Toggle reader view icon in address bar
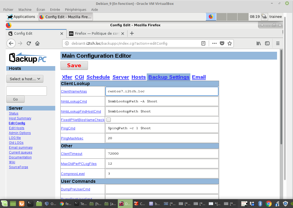 (203, 43)
